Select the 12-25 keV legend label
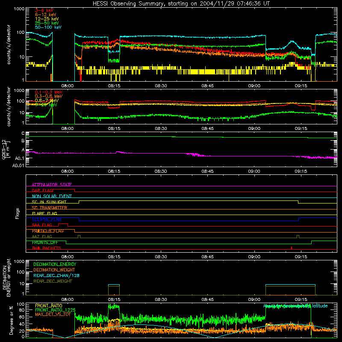This screenshot has width=342, height=342. click(x=47, y=19)
